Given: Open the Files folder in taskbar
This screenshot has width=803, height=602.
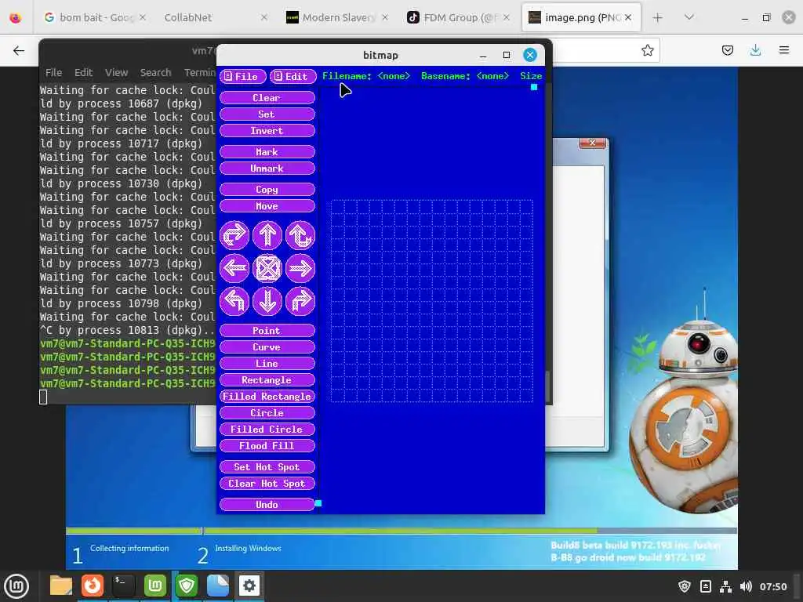Looking at the screenshot, I should click(x=61, y=585).
